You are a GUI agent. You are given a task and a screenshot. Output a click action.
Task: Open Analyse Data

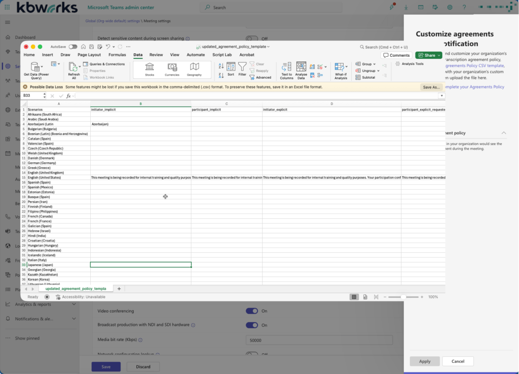point(302,70)
